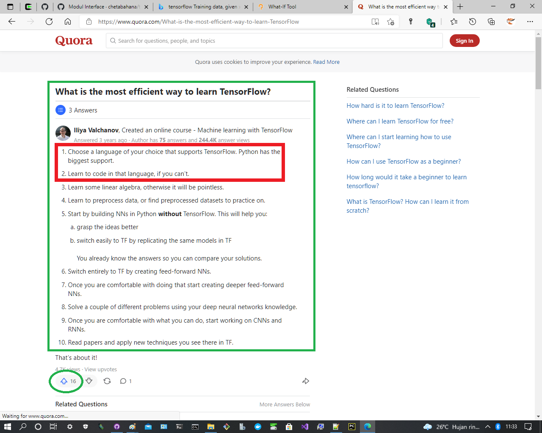Downvote the answer with the down arrow
Image resolution: width=542 pixels, height=433 pixels.
[x=89, y=381]
